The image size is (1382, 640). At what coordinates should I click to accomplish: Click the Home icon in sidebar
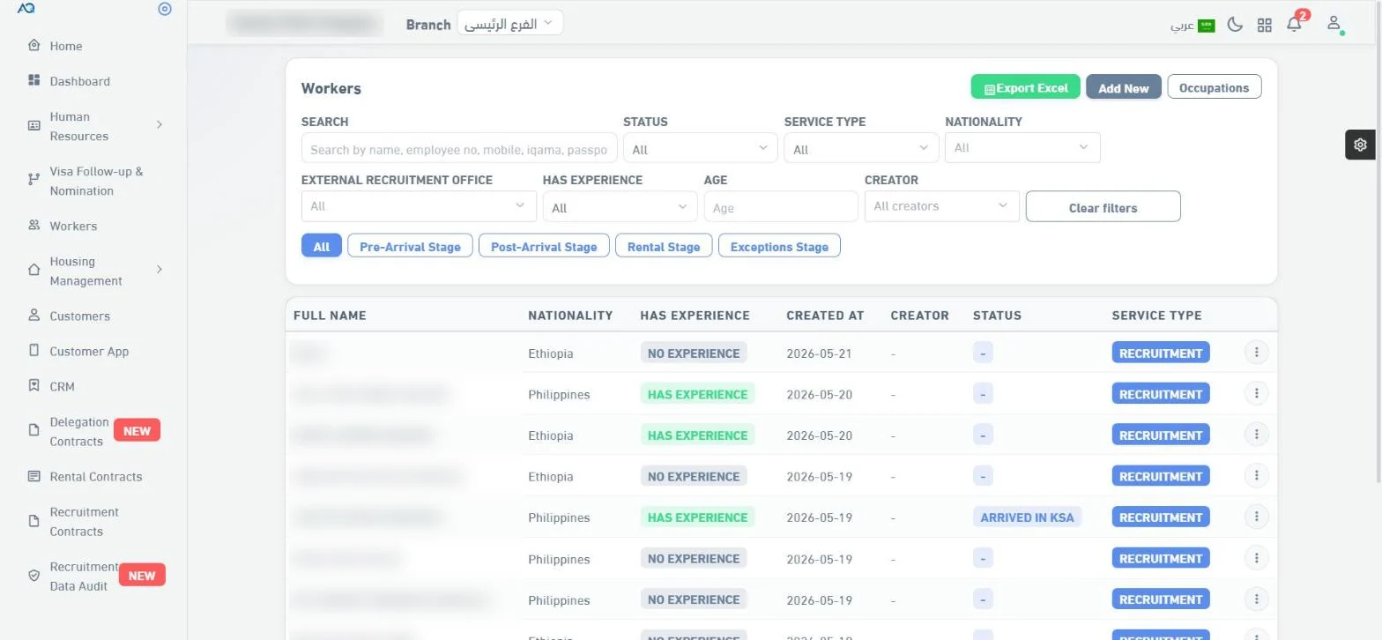(33, 46)
